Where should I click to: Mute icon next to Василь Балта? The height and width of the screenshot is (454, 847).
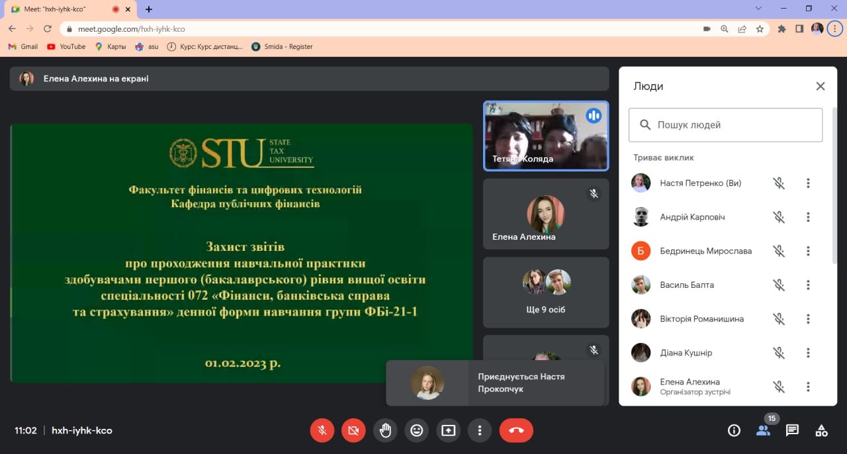[779, 285]
